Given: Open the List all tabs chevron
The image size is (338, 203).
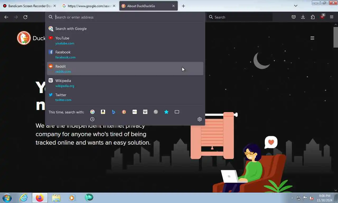Looking at the screenshot, I should tap(296, 6).
